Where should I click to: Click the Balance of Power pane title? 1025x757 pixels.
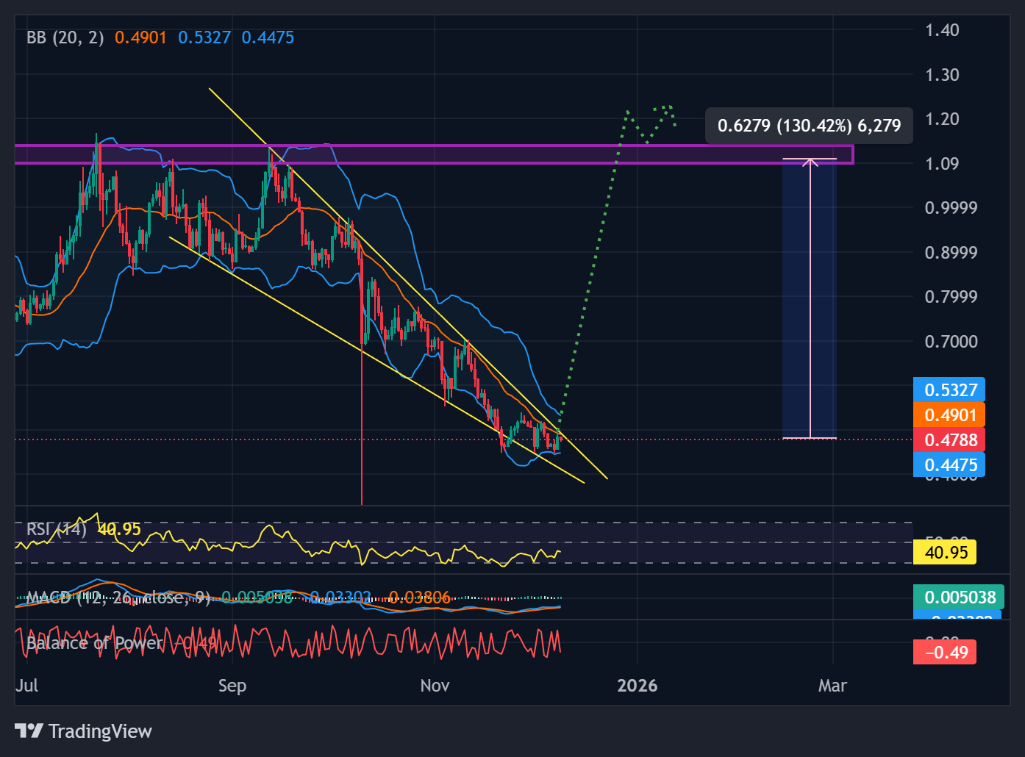pos(94,642)
